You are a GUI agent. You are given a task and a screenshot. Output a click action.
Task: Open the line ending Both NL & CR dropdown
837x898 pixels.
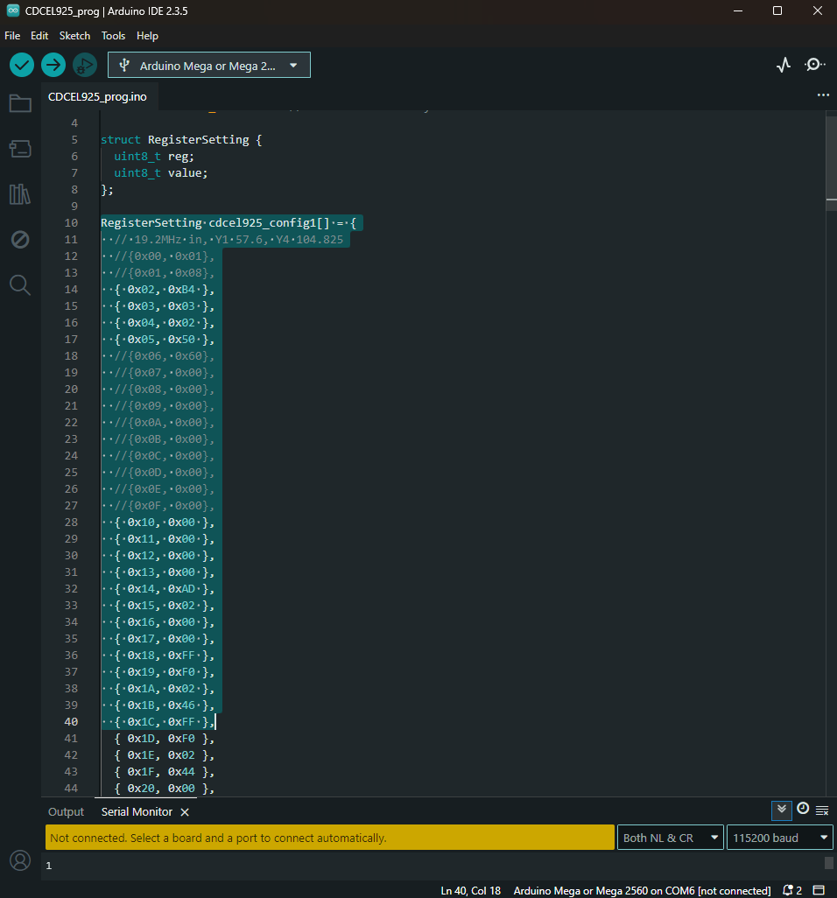click(x=670, y=838)
